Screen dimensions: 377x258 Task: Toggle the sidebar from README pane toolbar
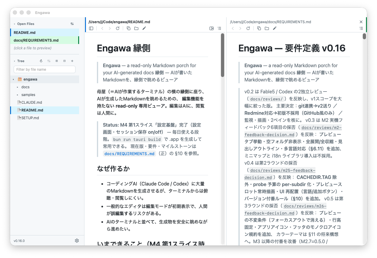click(x=91, y=28)
